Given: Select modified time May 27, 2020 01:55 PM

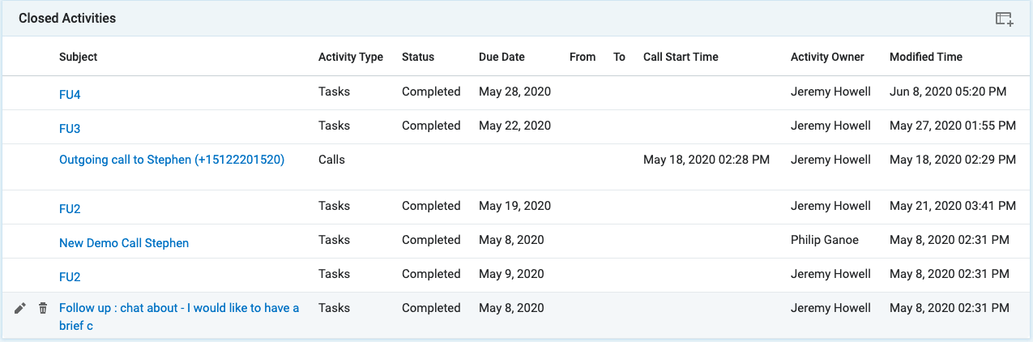Looking at the screenshot, I should click(x=953, y=126).
